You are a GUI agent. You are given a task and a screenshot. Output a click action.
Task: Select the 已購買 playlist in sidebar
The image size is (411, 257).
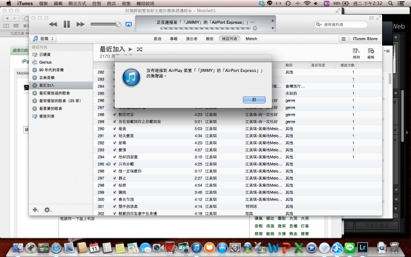(45, 55)
